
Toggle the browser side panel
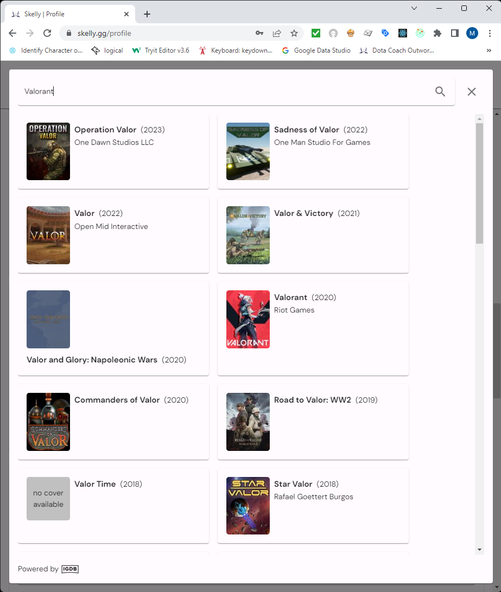pos(454,33)
